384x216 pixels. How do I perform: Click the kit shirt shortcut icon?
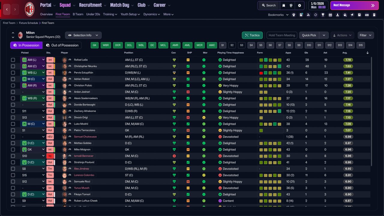tap(294, 15)
